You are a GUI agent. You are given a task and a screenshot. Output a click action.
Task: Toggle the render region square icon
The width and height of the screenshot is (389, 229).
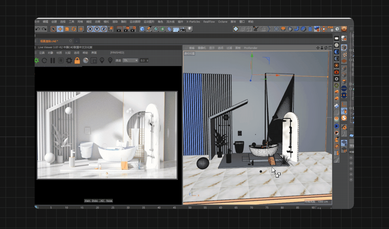[x=94, y=61]
